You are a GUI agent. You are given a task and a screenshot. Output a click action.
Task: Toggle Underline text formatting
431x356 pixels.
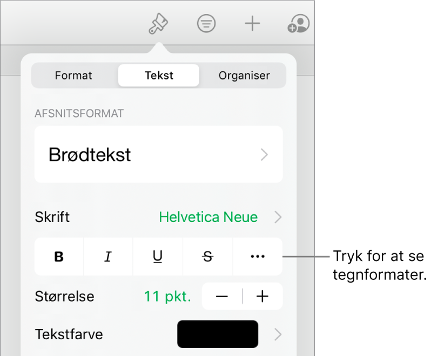pyautogui.click(x=158, y=257)
